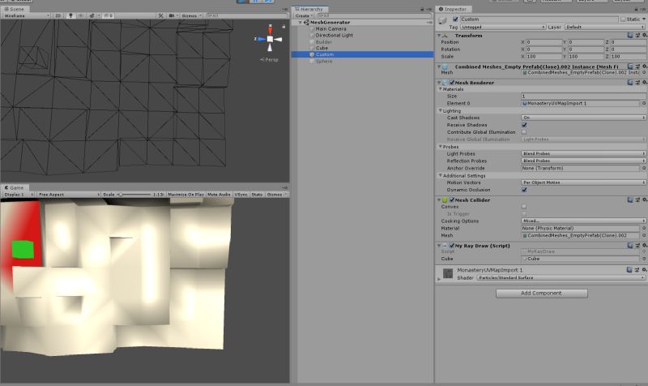Select Cube object in Hierarchy

point(322,48)
